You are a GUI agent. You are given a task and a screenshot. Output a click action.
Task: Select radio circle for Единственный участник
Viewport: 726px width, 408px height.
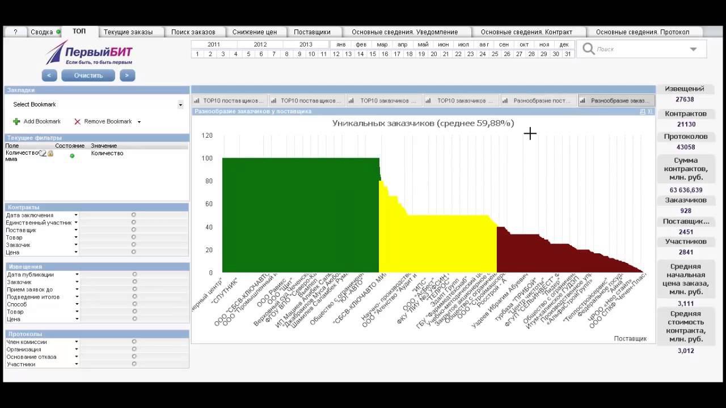coord(134,222)
